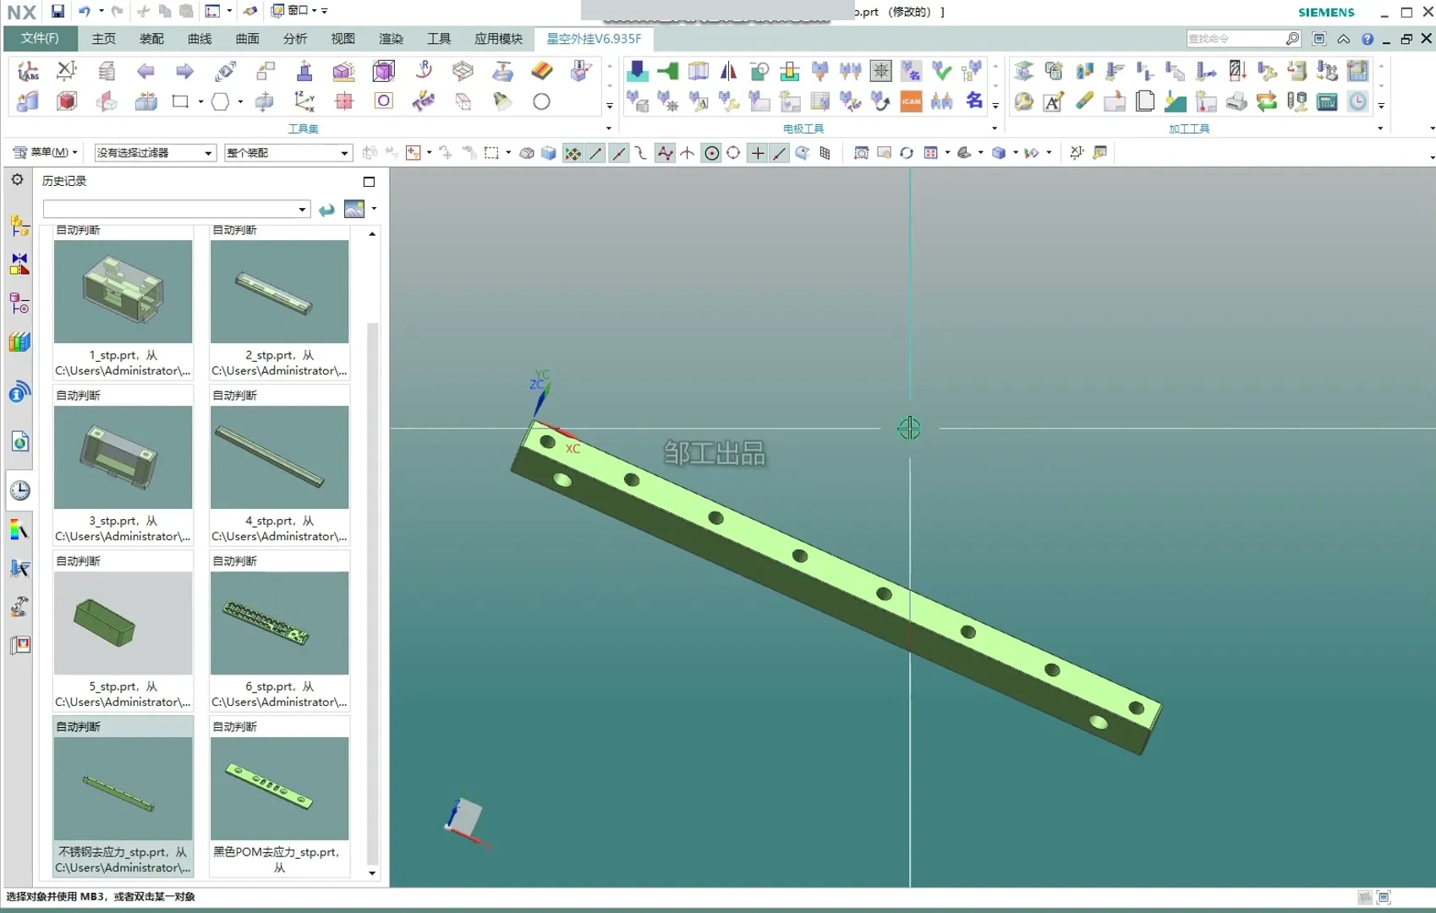Image resolution: width=1436 pixels, height=913 pixels.
Task: Toggle the snap to intersection point option
Action: [x=688, y=153]
